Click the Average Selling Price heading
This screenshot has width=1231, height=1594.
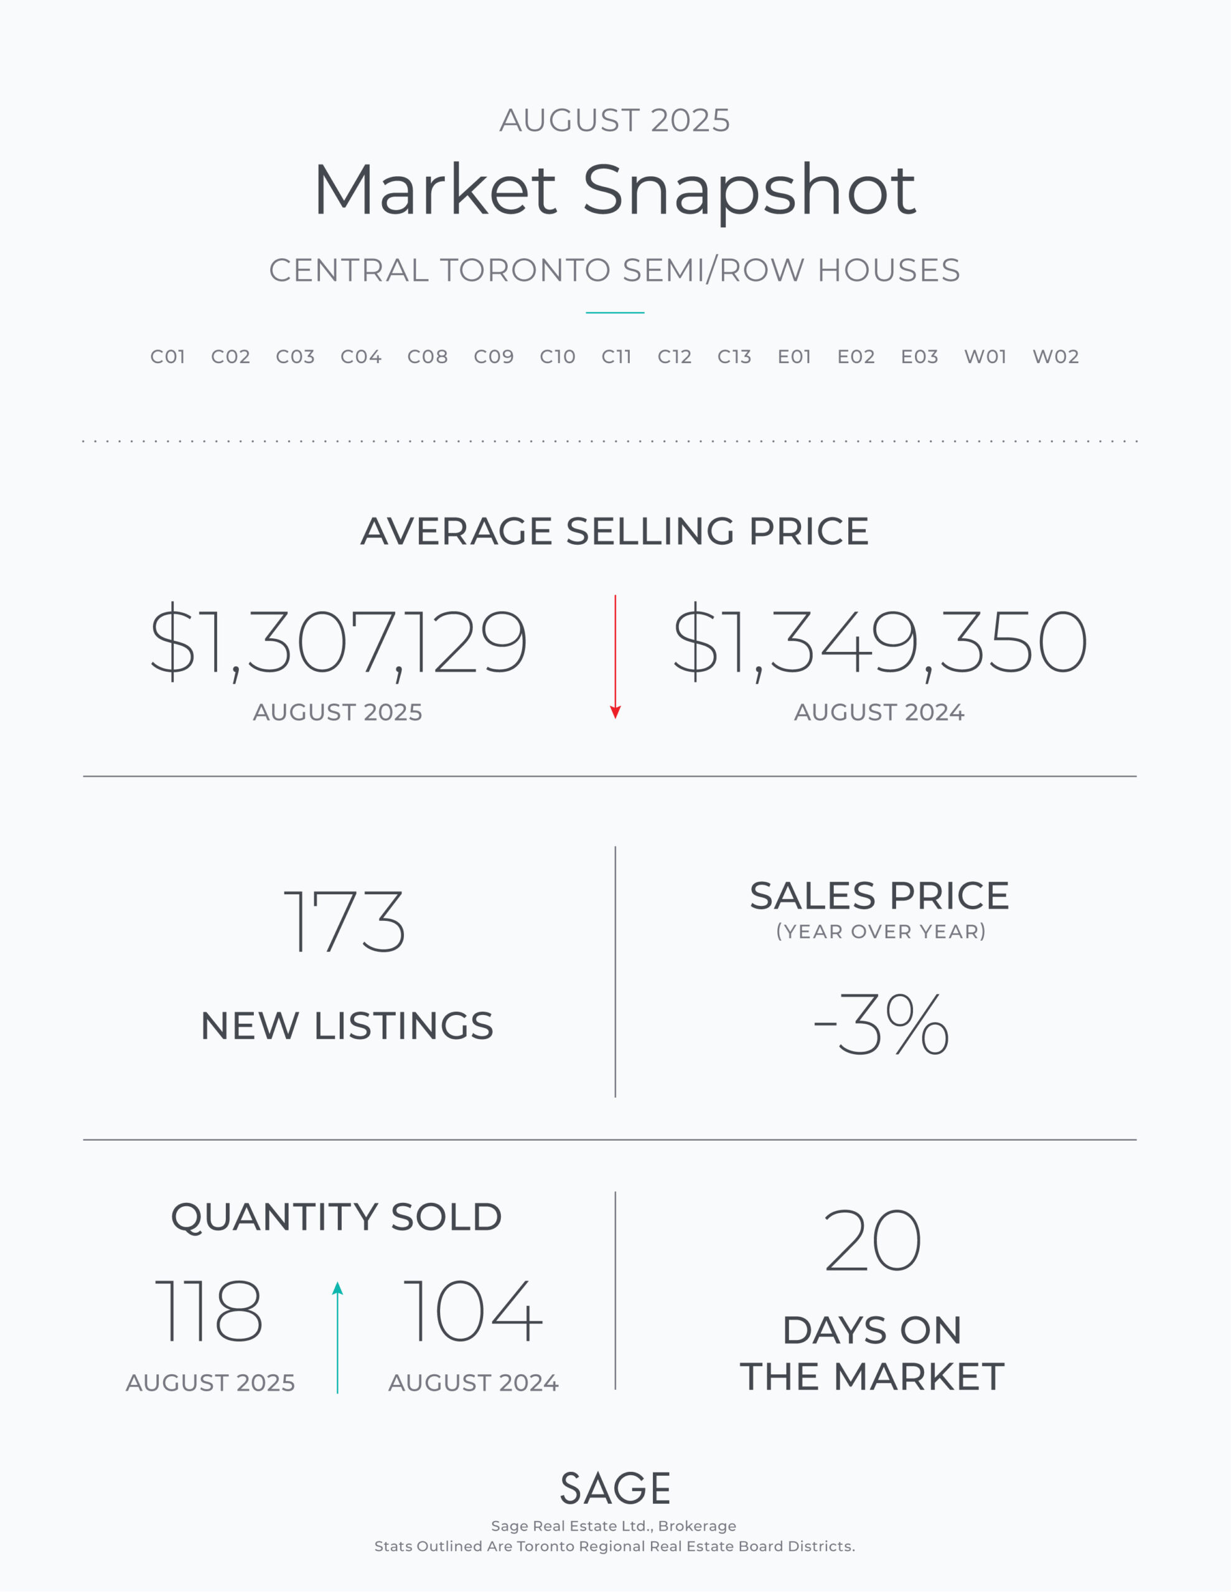pos(615,531)
